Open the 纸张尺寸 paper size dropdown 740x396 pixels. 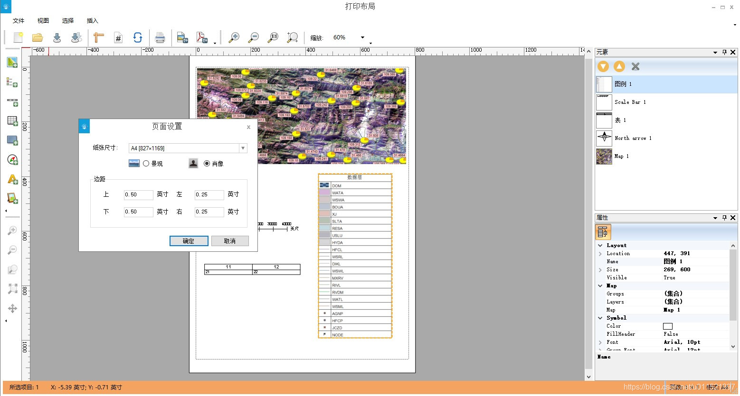(x=243, y=148)
